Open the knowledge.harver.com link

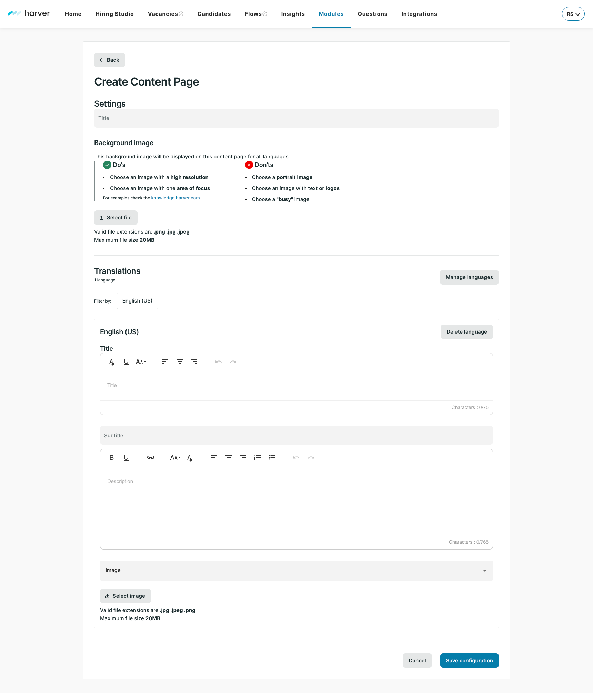click(x=175, y=198)
